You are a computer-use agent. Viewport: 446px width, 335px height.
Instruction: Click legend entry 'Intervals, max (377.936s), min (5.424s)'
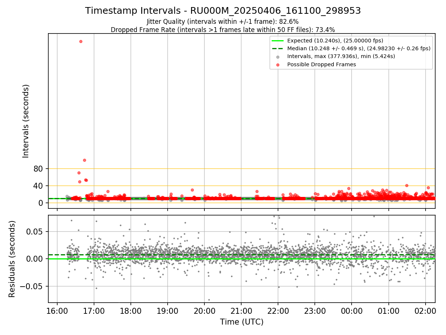click(341, 56)
